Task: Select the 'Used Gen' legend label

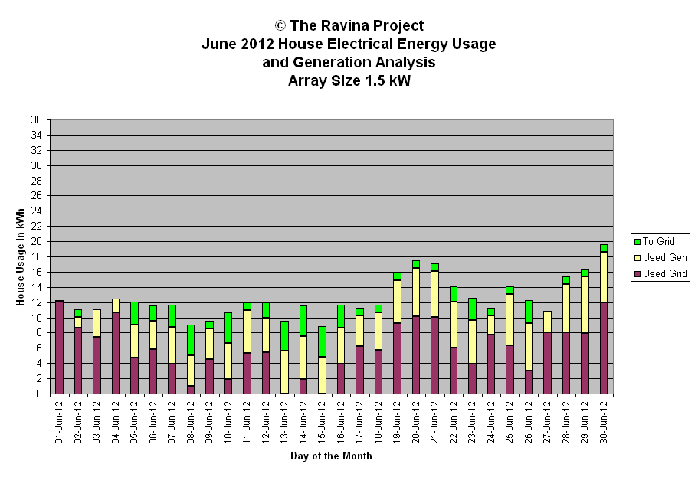Action: (664, 257)
